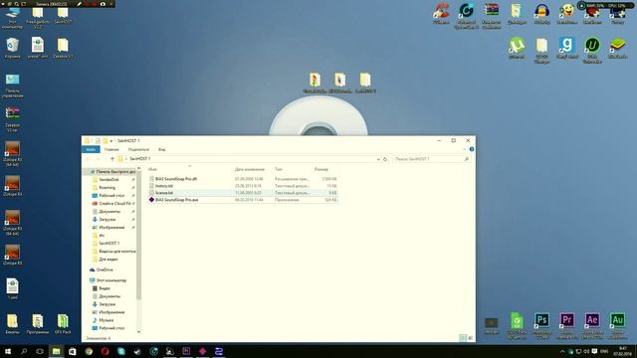Image resolution: width=637 pixels, height=358 pixels.
Task: Launch Adobe After Effects desktop shortcut
Action: 592,325
